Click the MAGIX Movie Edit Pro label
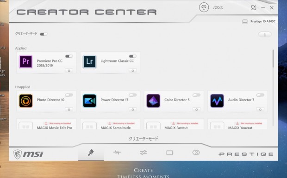287x178 pixels. 55,128
